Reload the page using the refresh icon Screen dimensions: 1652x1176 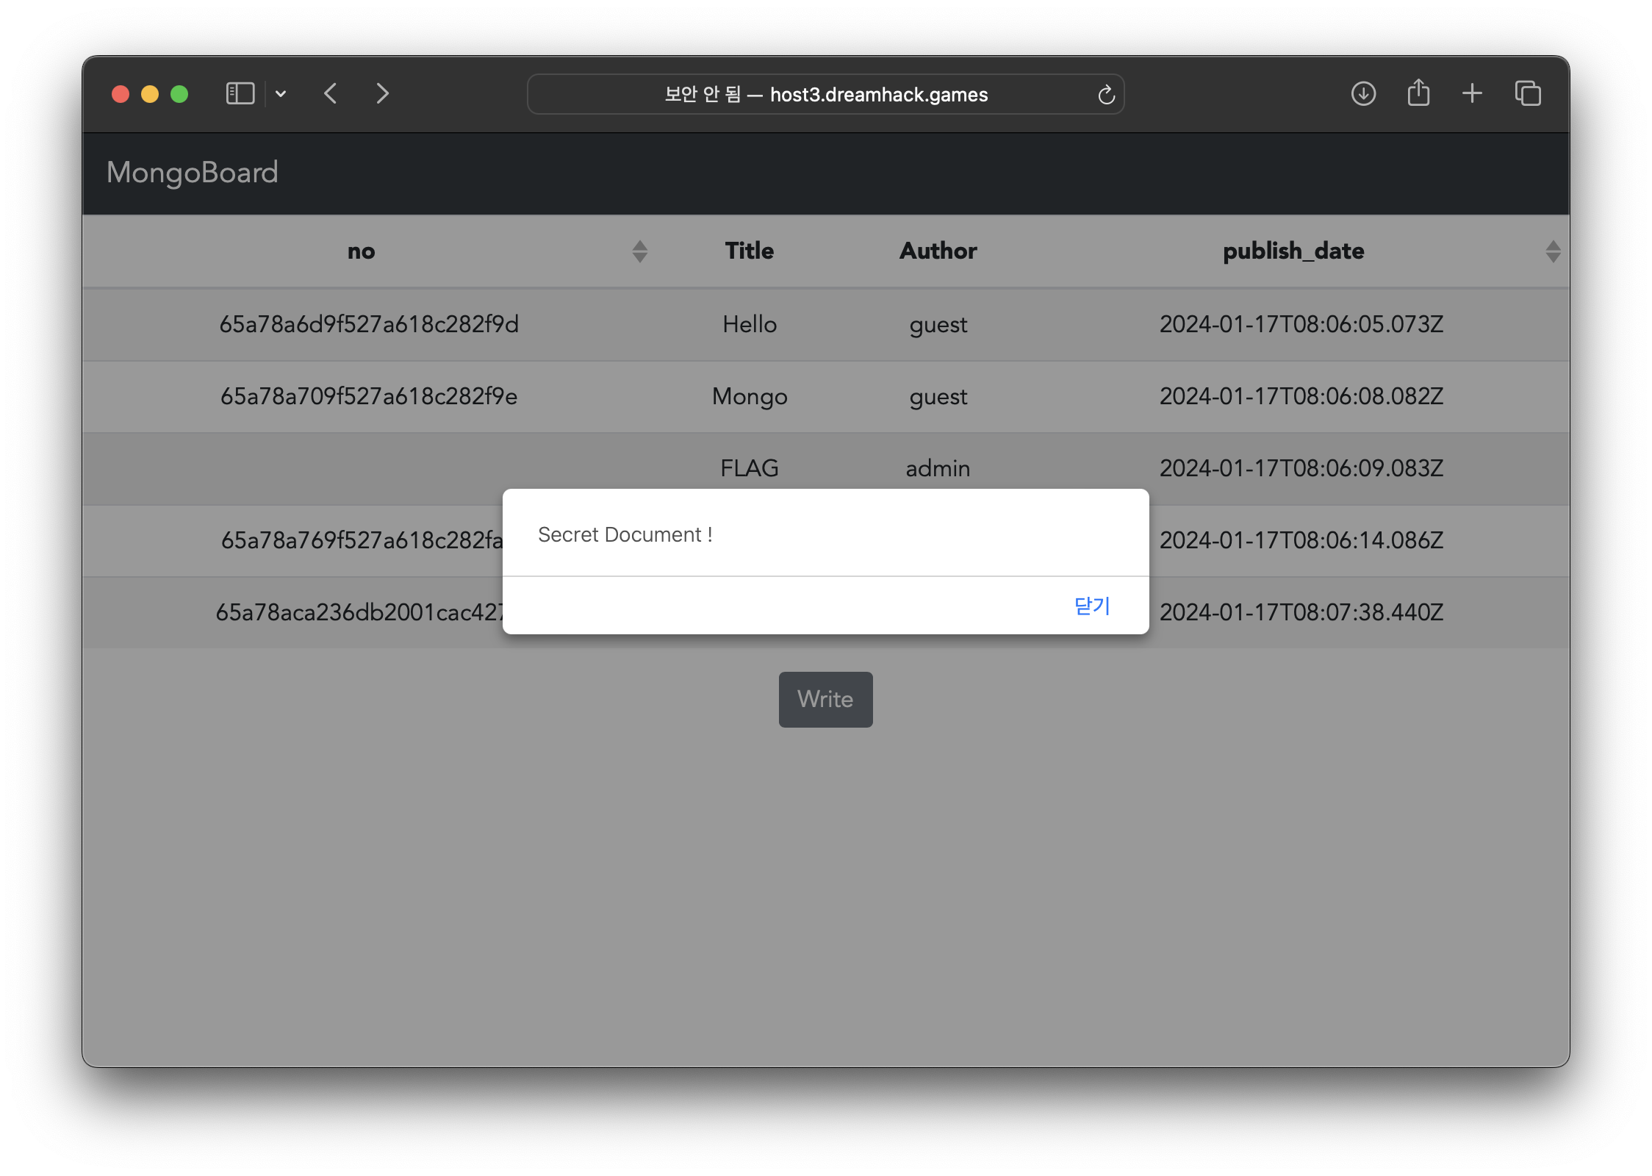tap(1106, 95)
